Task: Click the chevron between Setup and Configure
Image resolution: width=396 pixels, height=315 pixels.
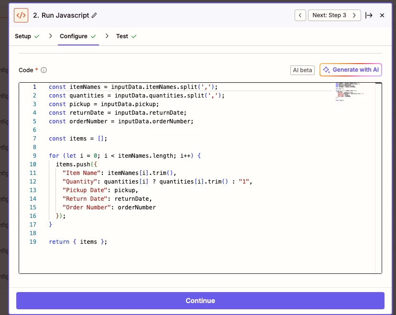Action: point(51,36)
